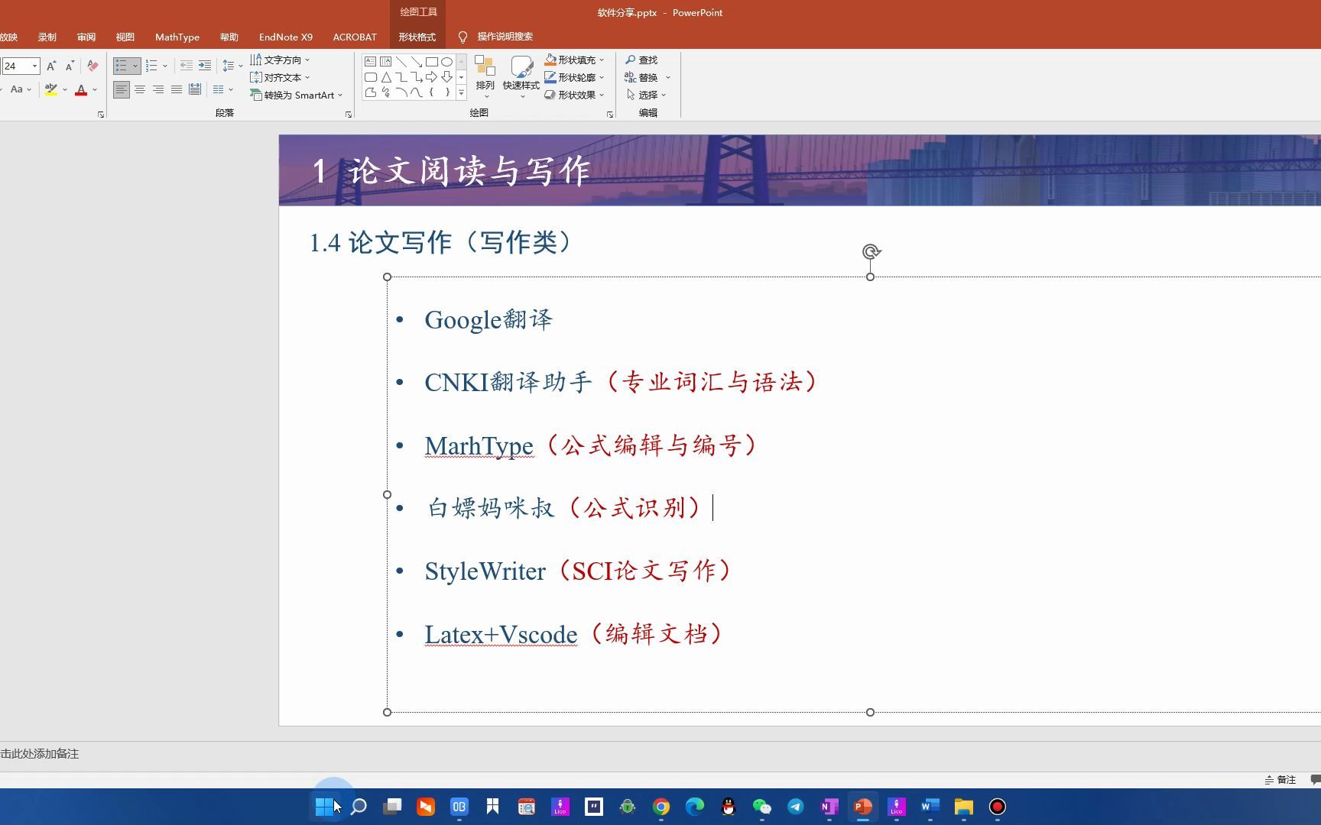The height and width of the screenshot is (825, 1321).
Task: Open 形状效果 shape effects menu
Action: click(574, 95)
